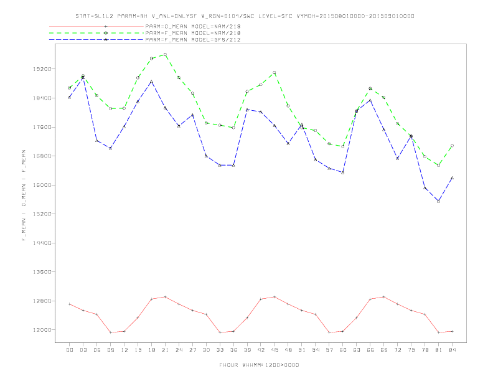
Task: Click x-axis forecast hour label 75
Action: pyautogui.click(x=411, y=350)
